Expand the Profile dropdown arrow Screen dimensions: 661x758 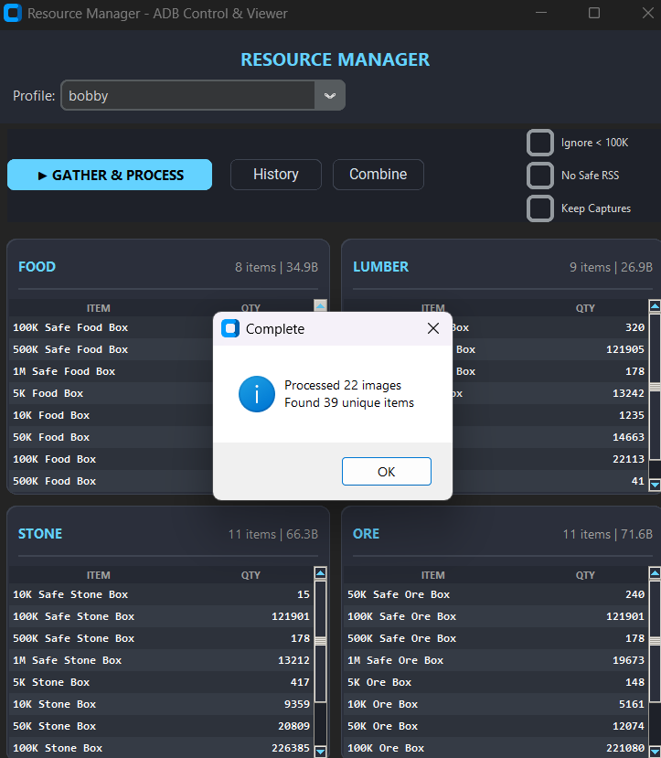329,96
